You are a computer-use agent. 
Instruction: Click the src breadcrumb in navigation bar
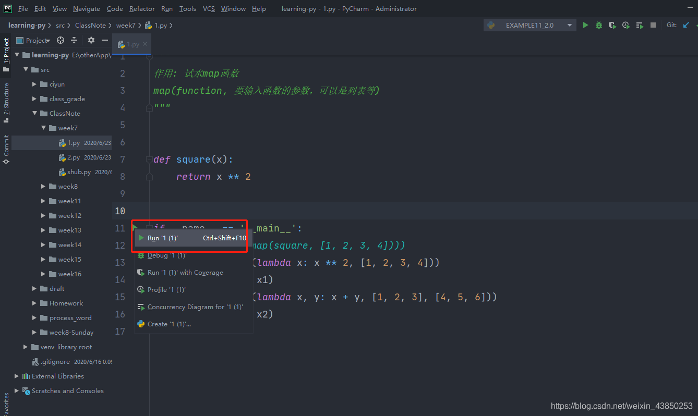pos(61,25)
